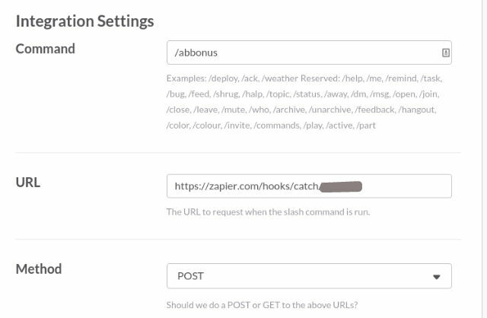Click the black arrow of the Method selector
The image size is (487, 318).
(437, 277)
